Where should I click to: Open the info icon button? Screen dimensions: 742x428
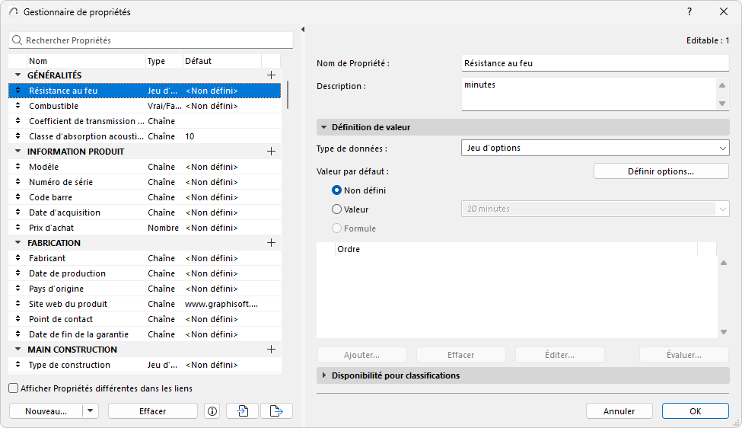[x=212, y=411]
